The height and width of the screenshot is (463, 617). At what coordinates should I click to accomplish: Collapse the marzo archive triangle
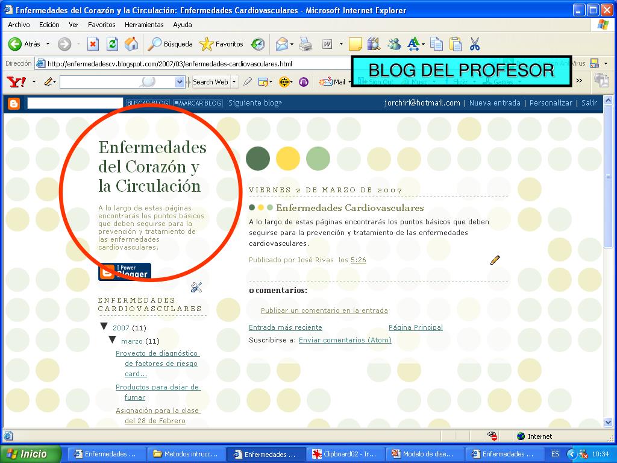click(112, 340)
